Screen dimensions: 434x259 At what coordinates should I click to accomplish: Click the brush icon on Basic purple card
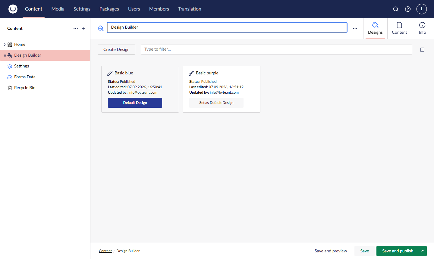191,73
